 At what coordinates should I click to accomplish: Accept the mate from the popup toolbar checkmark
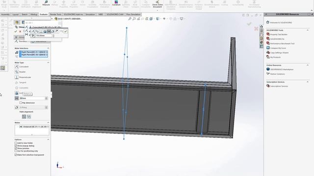point(65,31)
